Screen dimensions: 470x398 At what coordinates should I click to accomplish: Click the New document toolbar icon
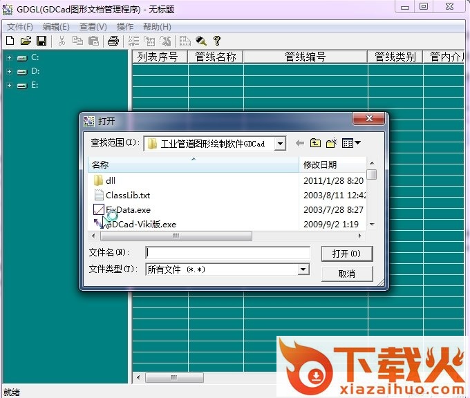[10, 41]
